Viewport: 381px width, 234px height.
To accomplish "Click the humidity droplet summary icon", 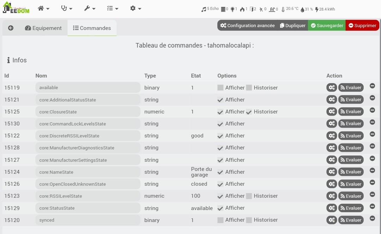I will (302, 9).
